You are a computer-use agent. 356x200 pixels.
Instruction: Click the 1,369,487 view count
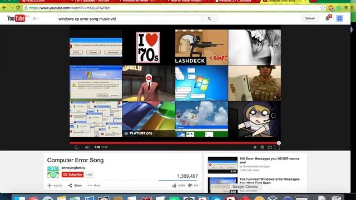[x=187, y=176]
